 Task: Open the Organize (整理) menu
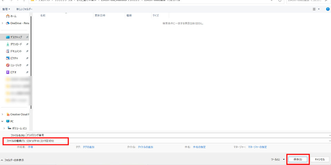click(x=6, y=9)
